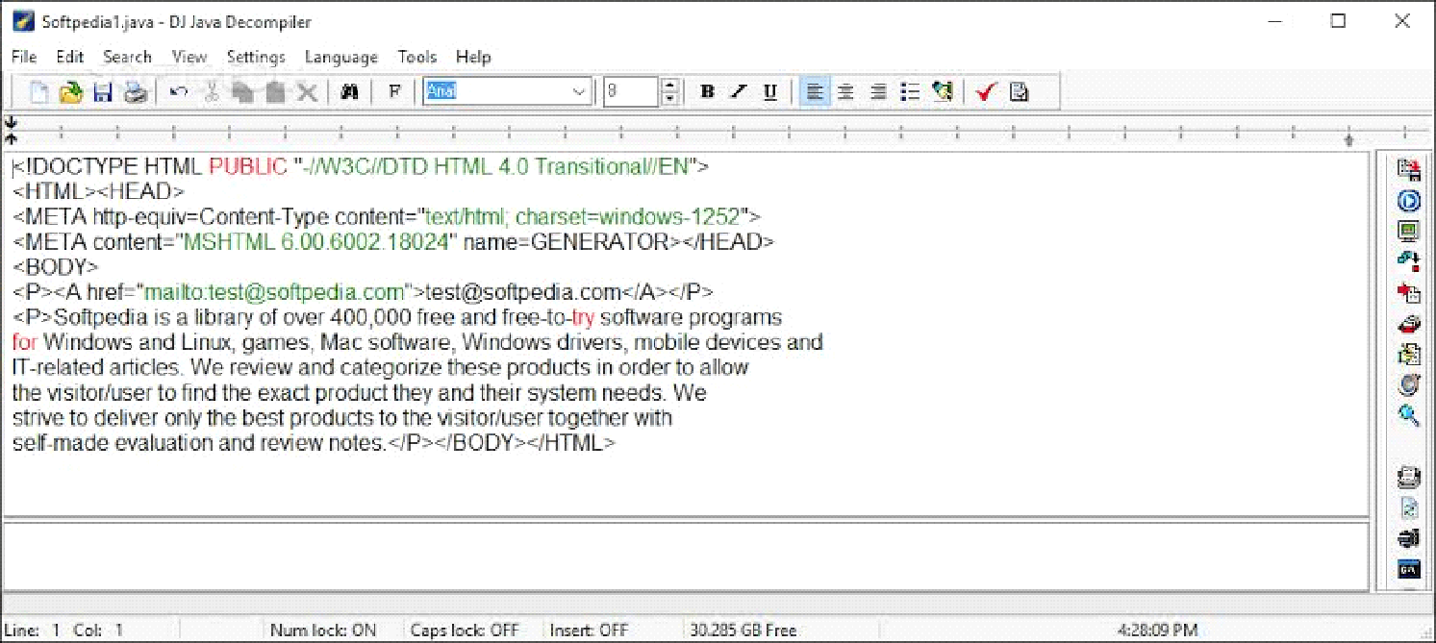Viewport: 1436px width, 643px height.
Task: Click the yellow clipboard icon in the sidebar
Action: tap(1409, 355)
